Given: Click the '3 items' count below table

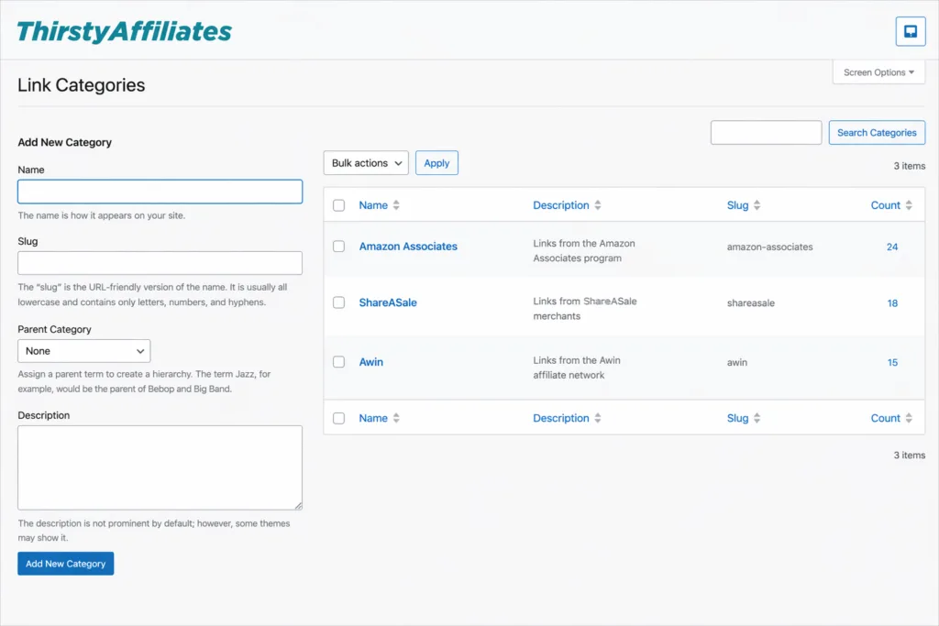Looking at the screenshot, I should coord(909,456).
